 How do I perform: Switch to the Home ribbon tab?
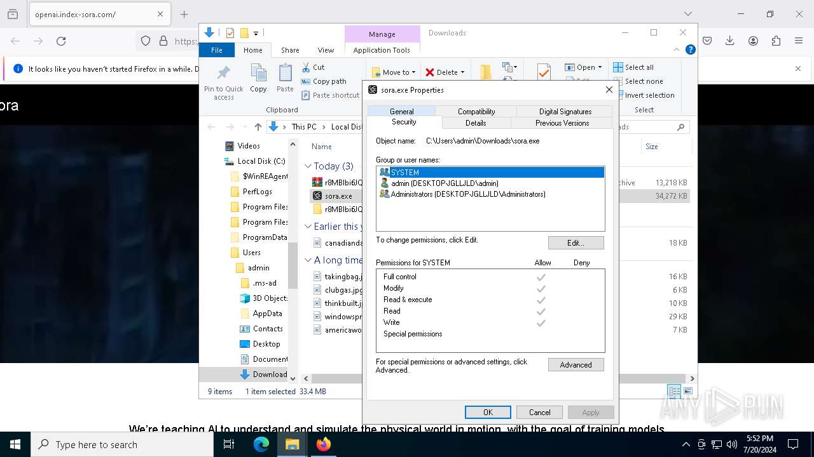coord(252,50)
